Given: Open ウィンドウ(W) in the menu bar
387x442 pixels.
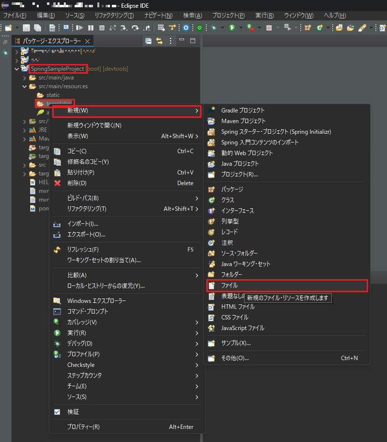Looking at the screenshot, I should click(298, 16).
